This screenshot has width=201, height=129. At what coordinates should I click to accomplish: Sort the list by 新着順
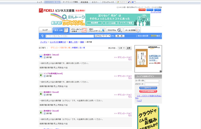point(75,48)
